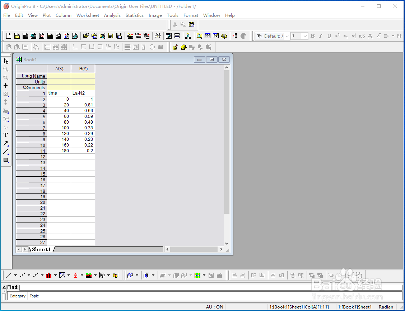
Task: Select column header A(X)
Action: point(59,69)
